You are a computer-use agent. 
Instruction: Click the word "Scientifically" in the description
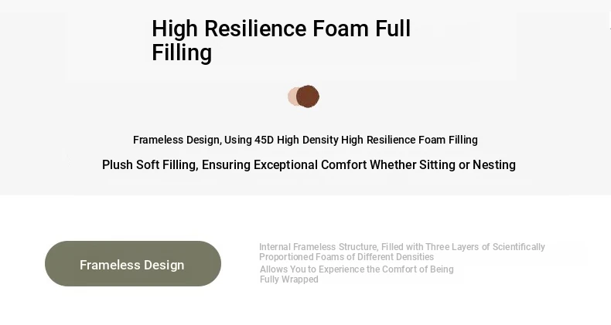click(514, 247)
